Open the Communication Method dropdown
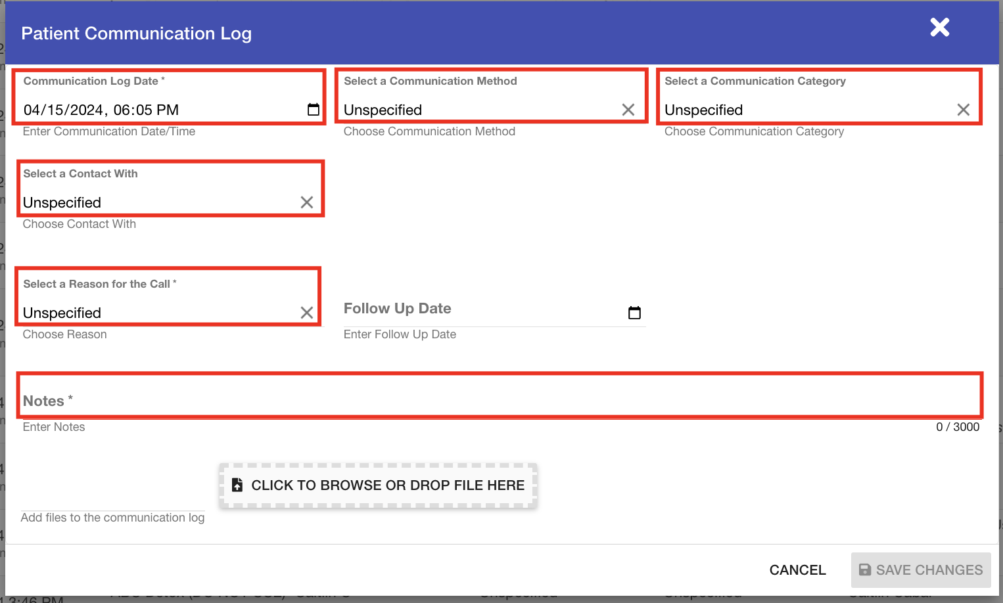Screen dimensions: 1003x603 point(460,110)
